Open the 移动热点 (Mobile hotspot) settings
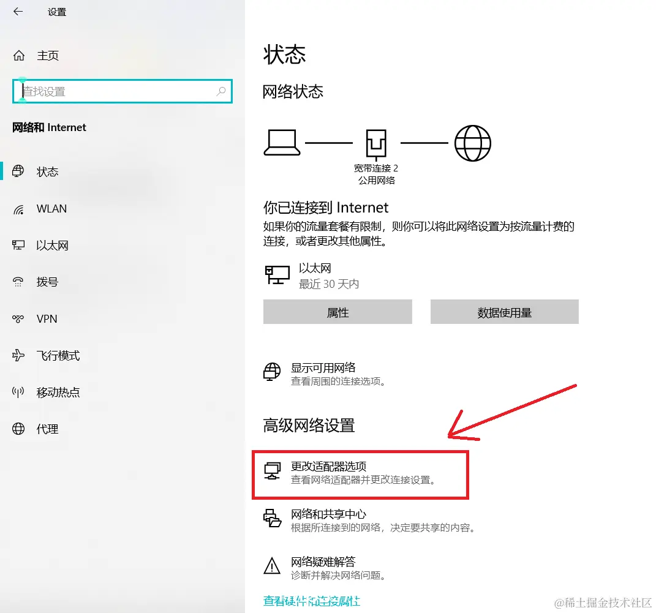The height and width of the screenshot is (613, 656). pos(57,392)
